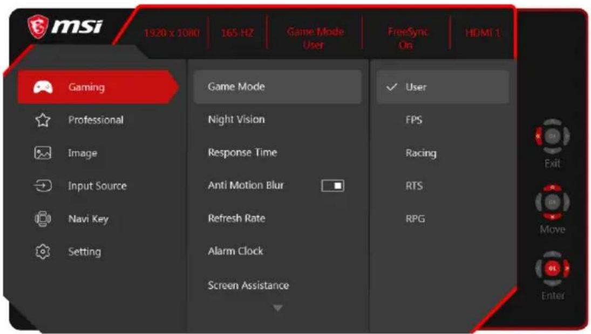The width and height of the screenshot is (591, 334).
Task: Click the Move label text
Action: [x=552, y=229]
